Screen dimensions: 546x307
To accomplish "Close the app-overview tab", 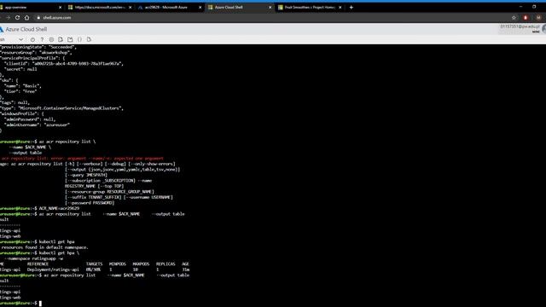I will pos(60,8).
